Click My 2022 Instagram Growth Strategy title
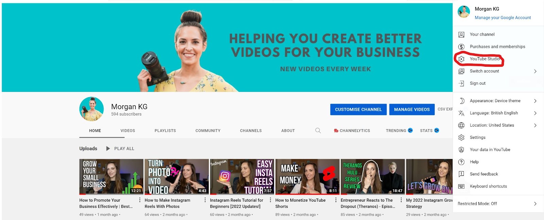Screen dimensions: 544x220 click(429, 203)
